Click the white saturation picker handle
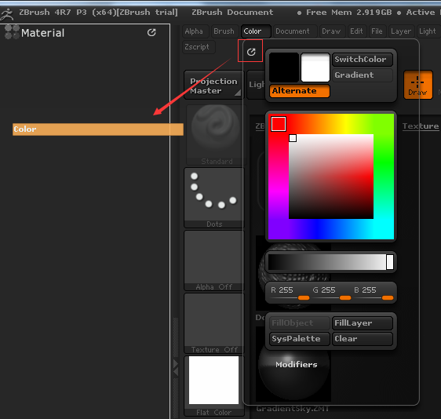This screenshot has width=441, height=419. [293, 138]
